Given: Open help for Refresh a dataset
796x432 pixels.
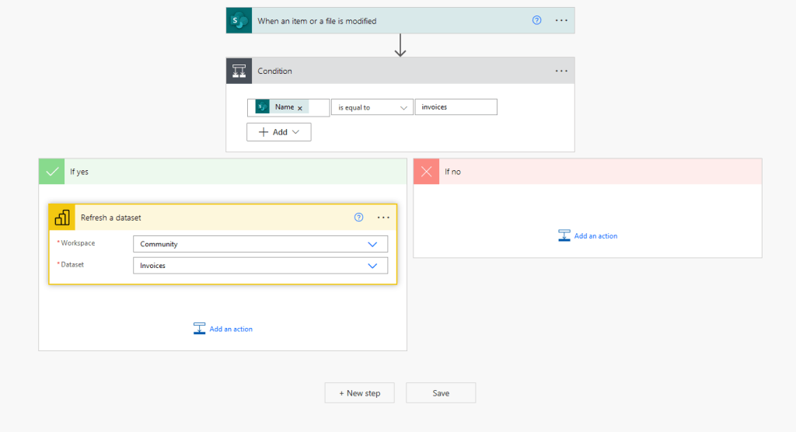Looking at the screenshot, I should tap(358, 218).
